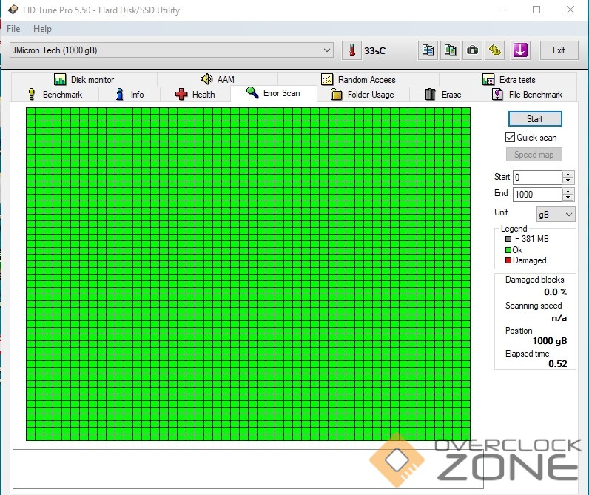Screen dimensions: 589x495
Task: Expand the Unit gB dropdown
Action: [x=556, y=215]
